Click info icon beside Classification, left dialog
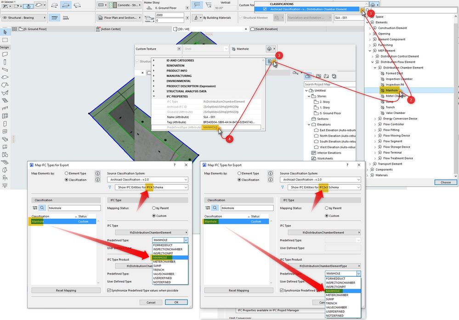The image size is (459, 320). click(x=98, y=180)
